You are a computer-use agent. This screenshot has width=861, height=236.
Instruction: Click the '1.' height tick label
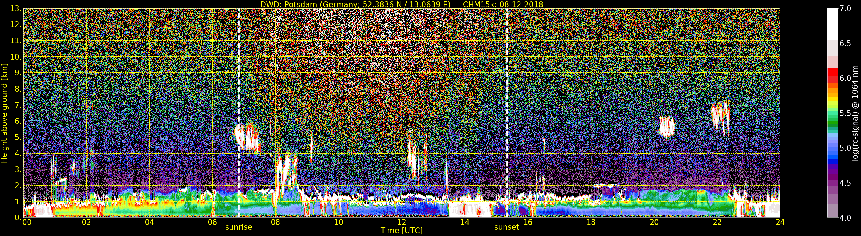[x=18, y=201]
